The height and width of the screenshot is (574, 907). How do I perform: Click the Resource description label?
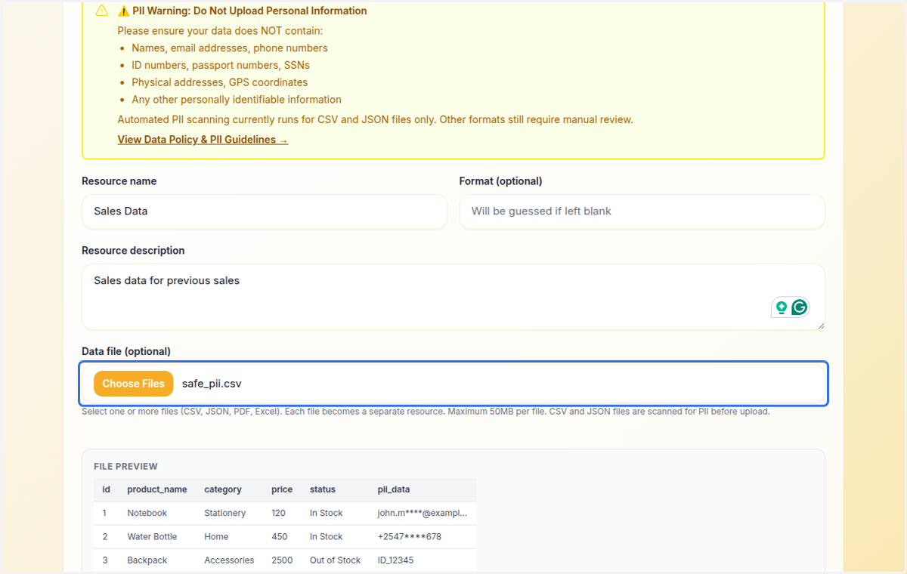pyautogui.click(x=133, y=251)
